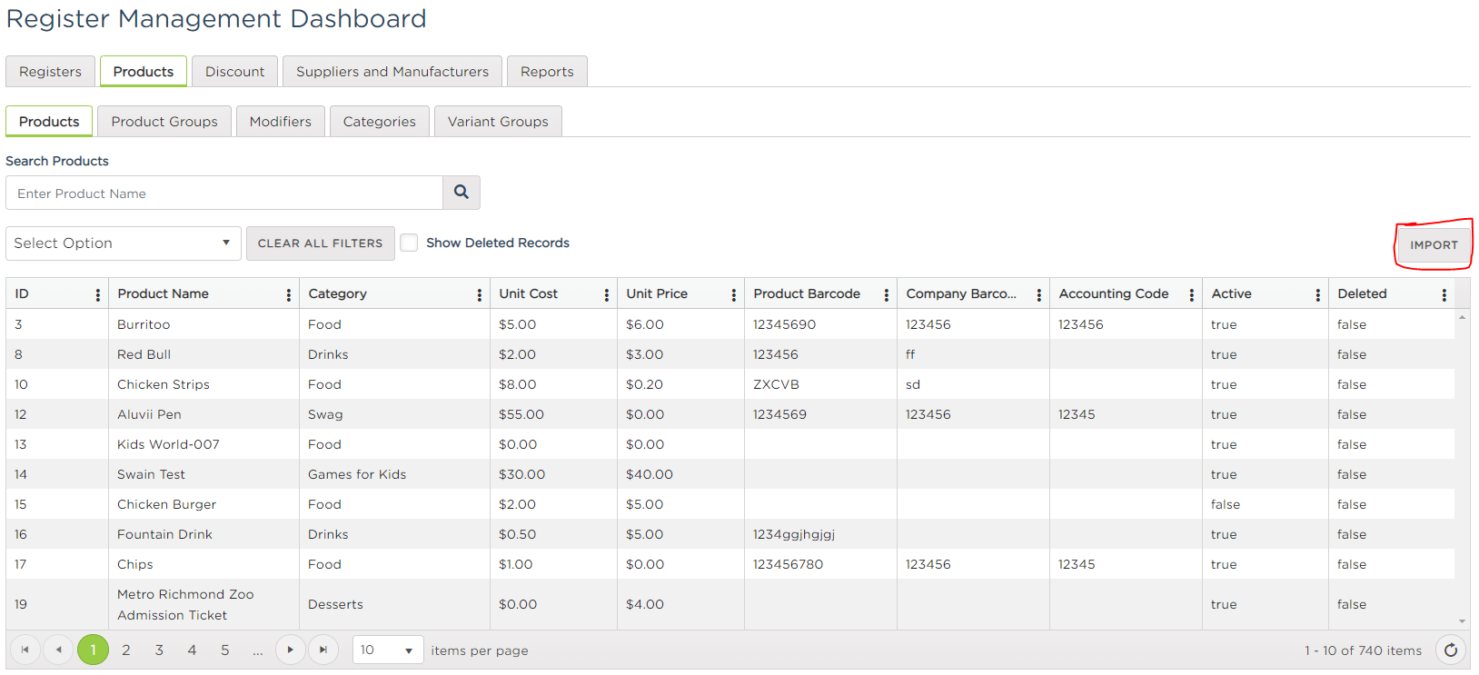Open the Category column menu
The height and width of the screenshot is (675, 1479).
[480, 294]
